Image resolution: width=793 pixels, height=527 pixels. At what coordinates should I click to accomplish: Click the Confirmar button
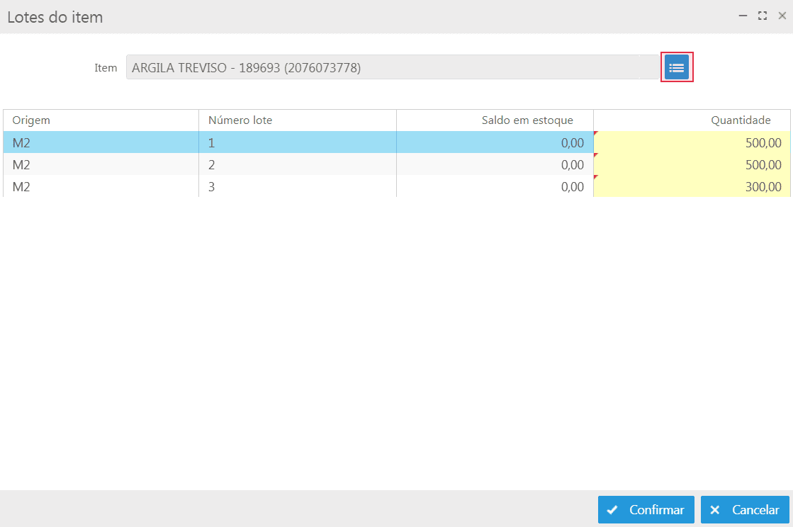click(646, 510)
